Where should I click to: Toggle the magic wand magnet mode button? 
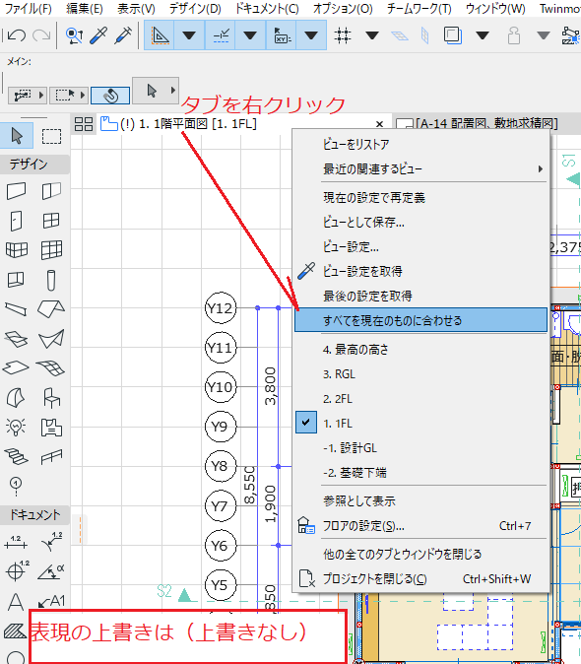[110, 96]
